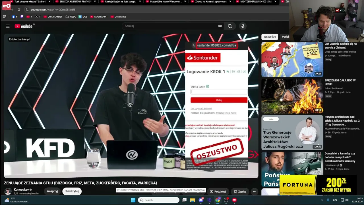Open 'Jak Japonia szykuje się na starcie' title

click(341, 46)
